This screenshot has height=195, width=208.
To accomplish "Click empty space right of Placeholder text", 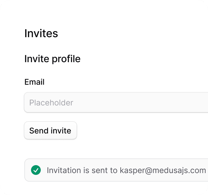I will pos(139,103).
